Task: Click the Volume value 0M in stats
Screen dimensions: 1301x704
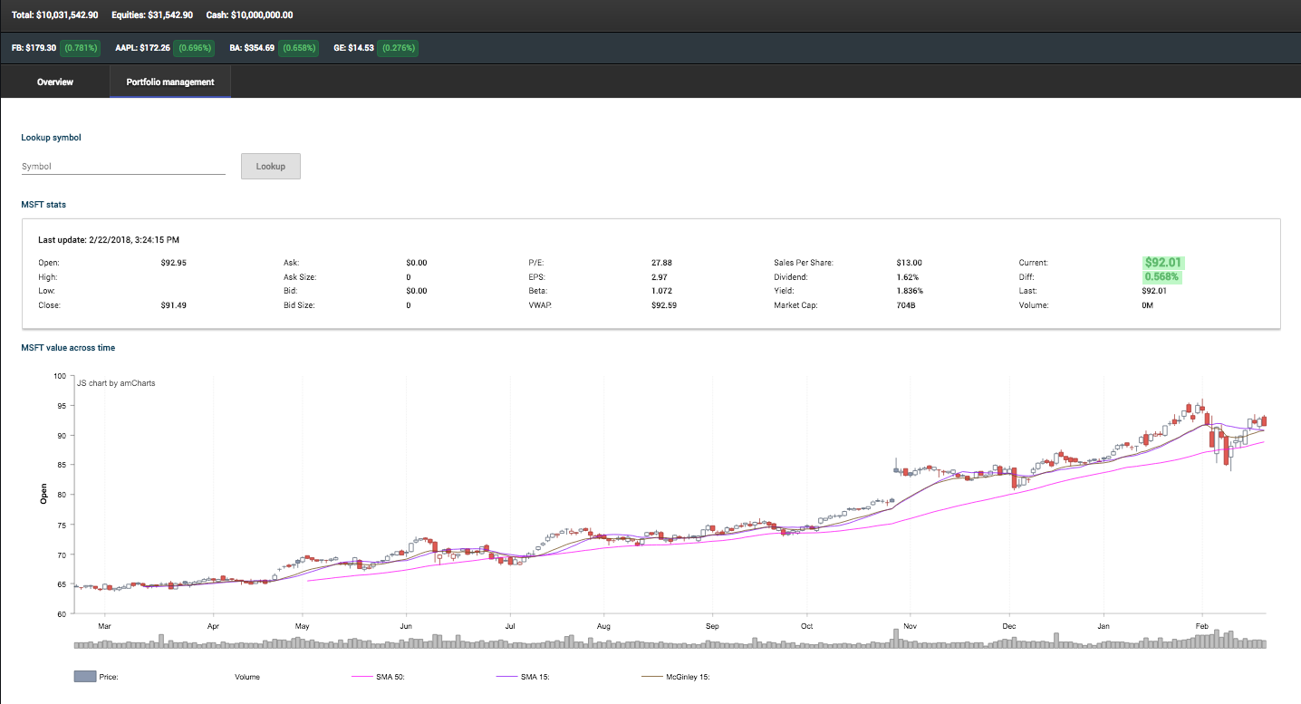Action: point(1149,305)
